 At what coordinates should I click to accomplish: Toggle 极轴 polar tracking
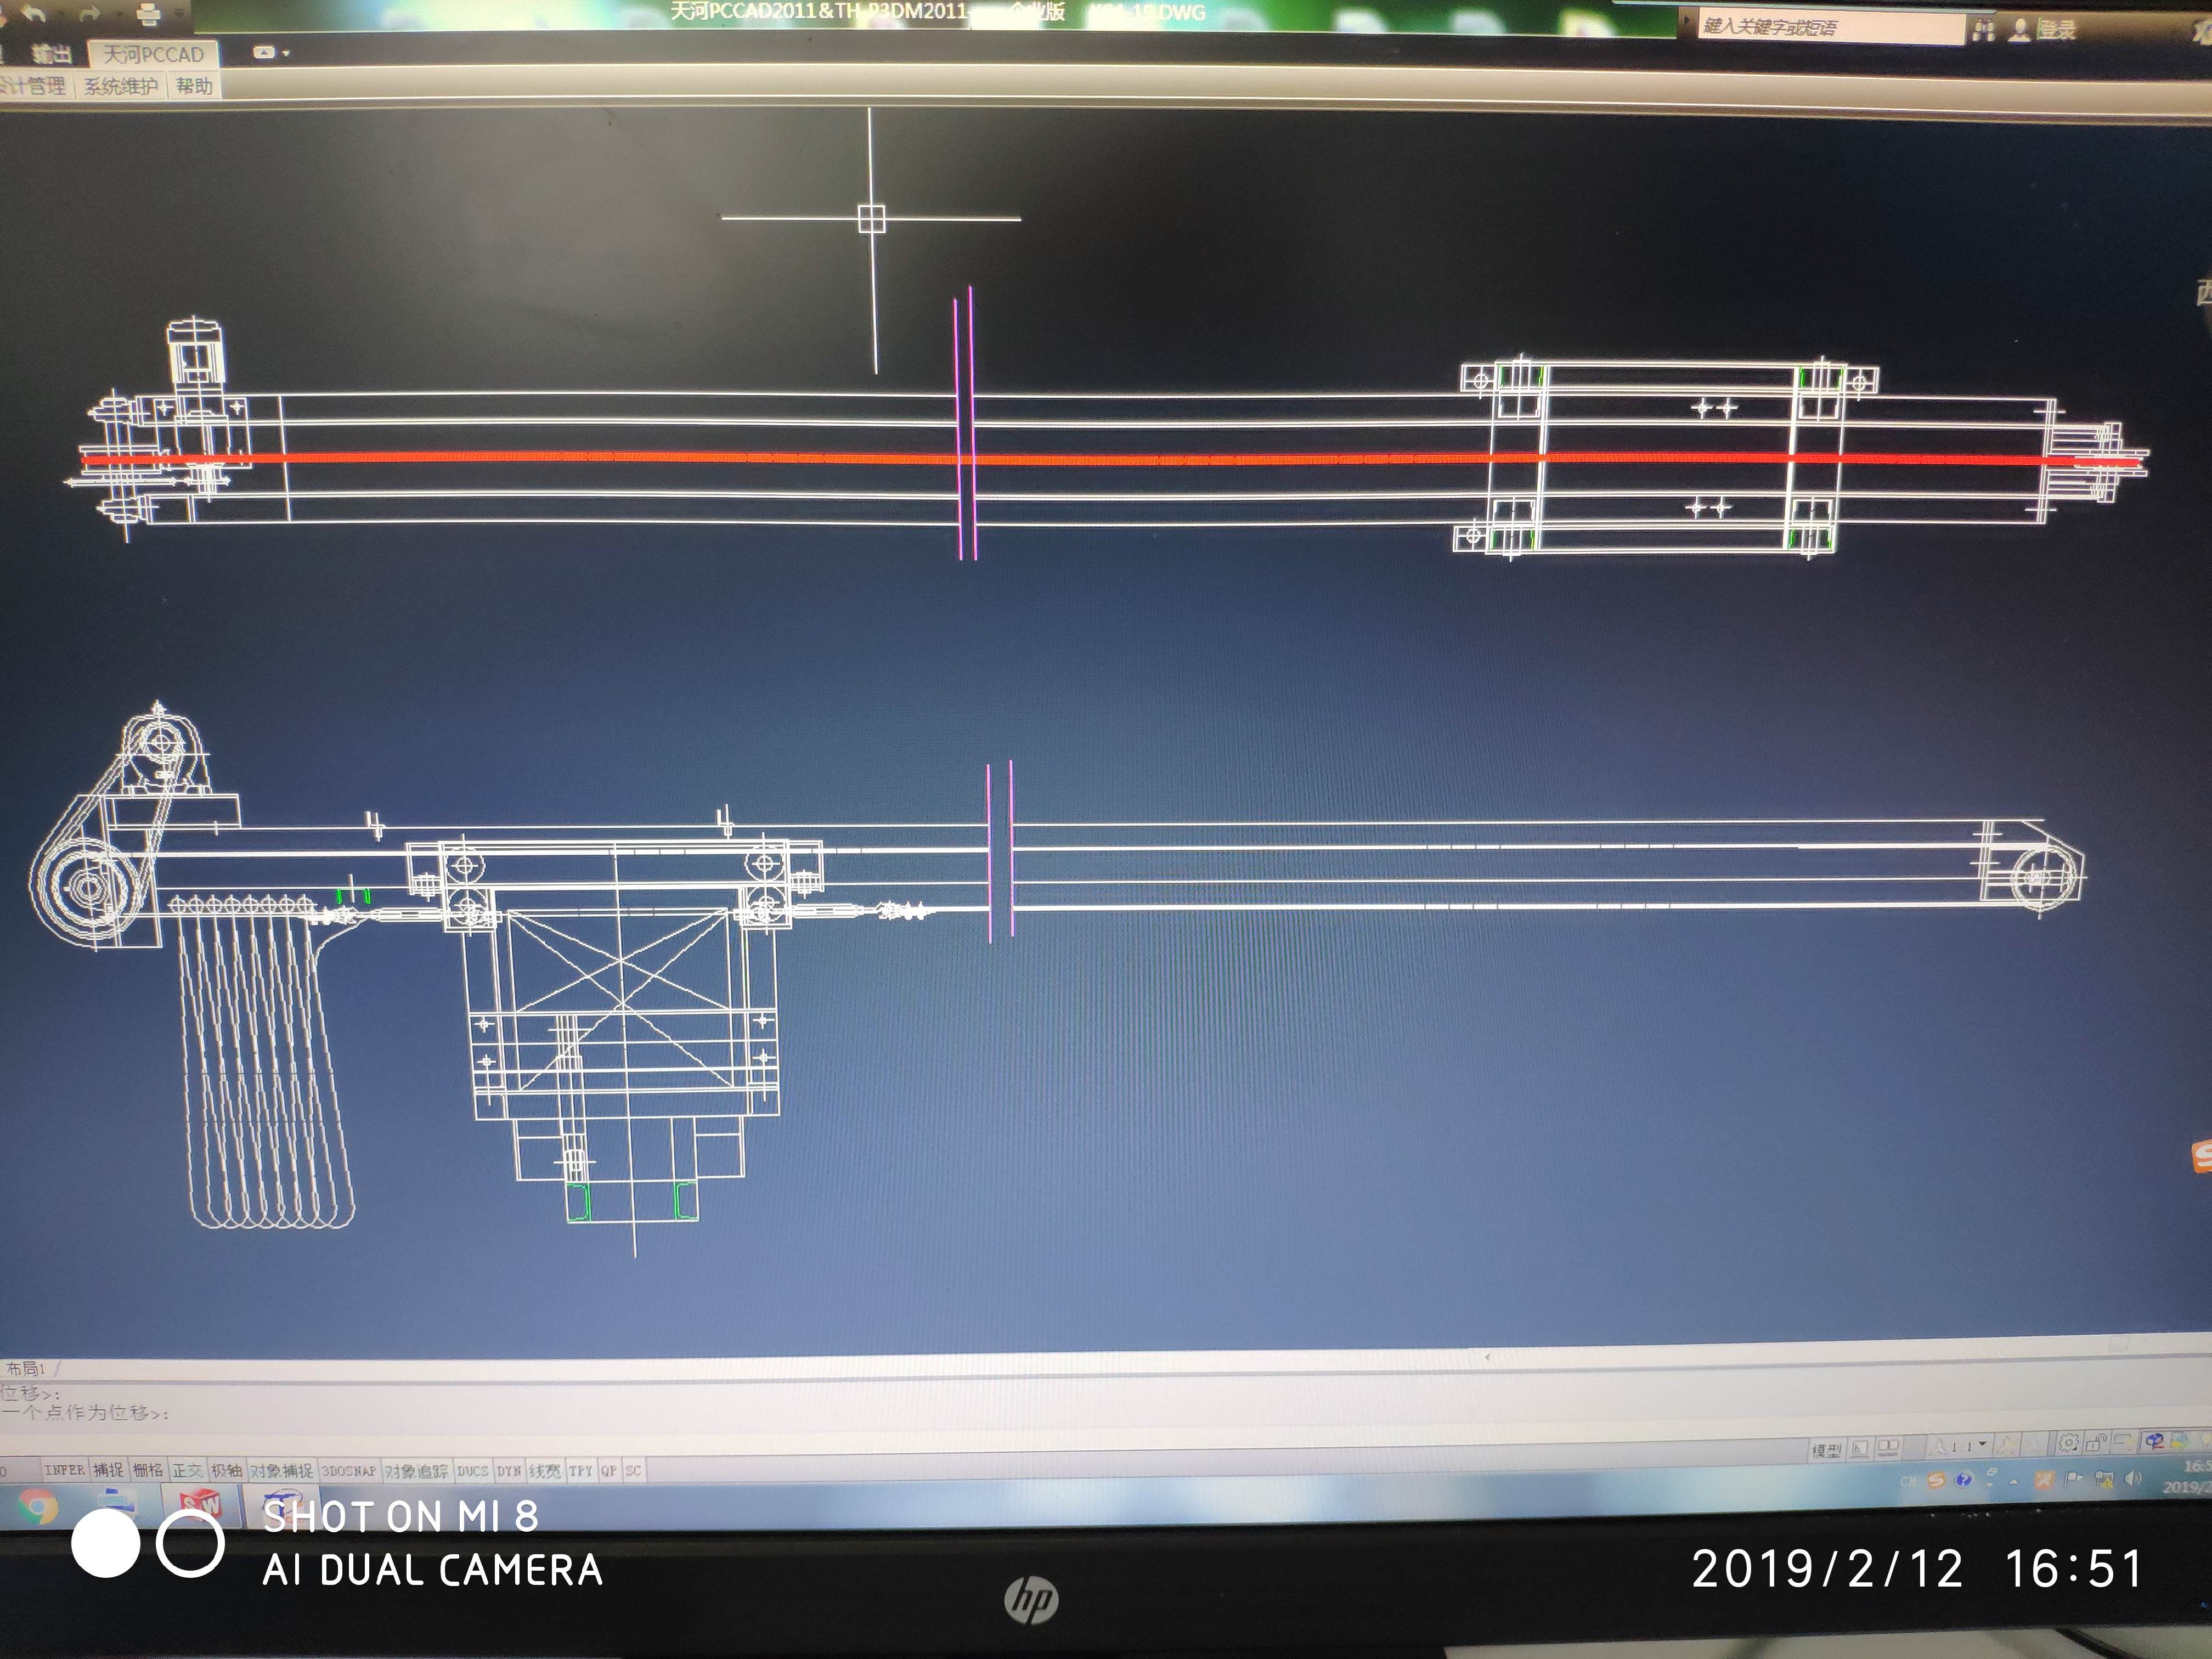(x=227, y=1470)
